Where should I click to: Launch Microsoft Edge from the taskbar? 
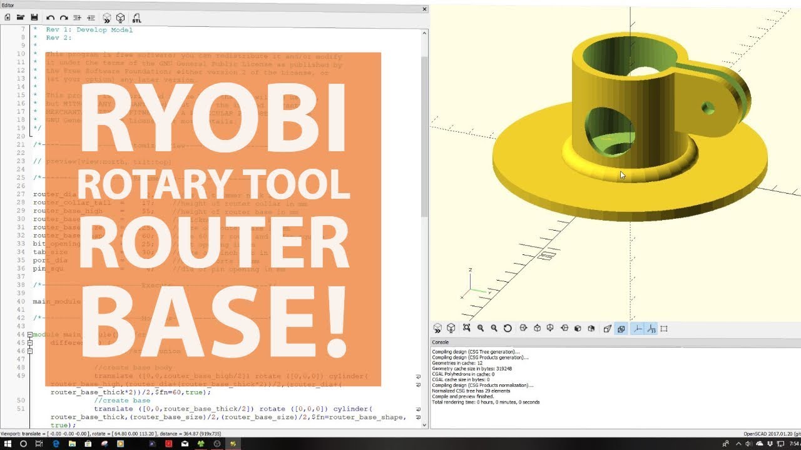click(x=56, y=443)
